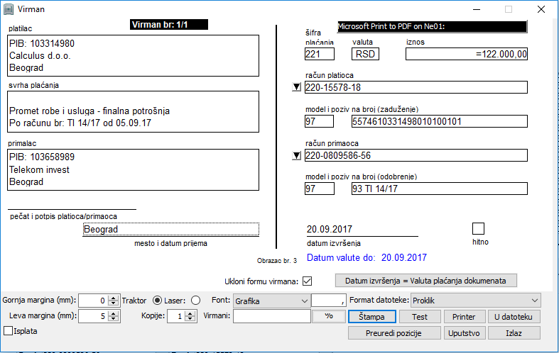
Task: Open Format datoteke dropdown showing Proklik
Action: (476, 301)
